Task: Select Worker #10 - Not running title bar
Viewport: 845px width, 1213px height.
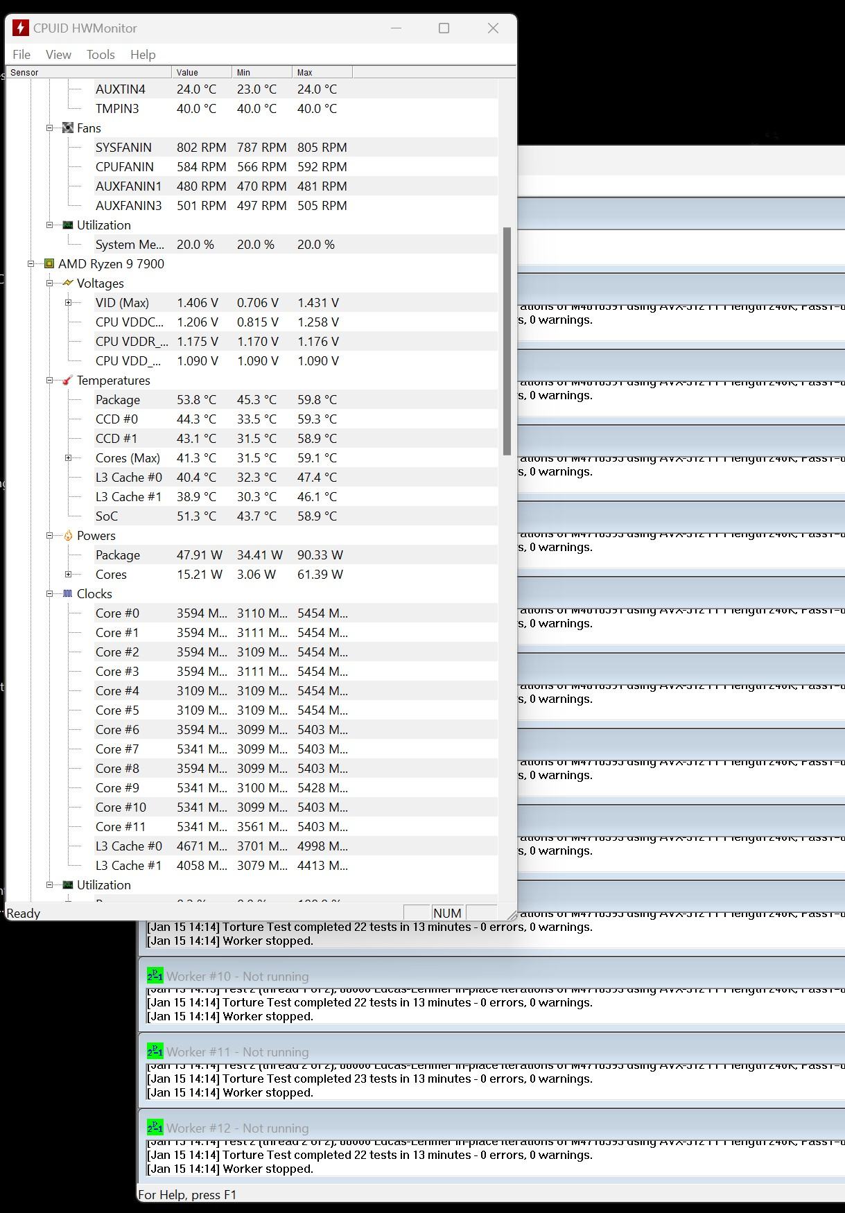Action: pyautogui.click(x=491, y=976)
